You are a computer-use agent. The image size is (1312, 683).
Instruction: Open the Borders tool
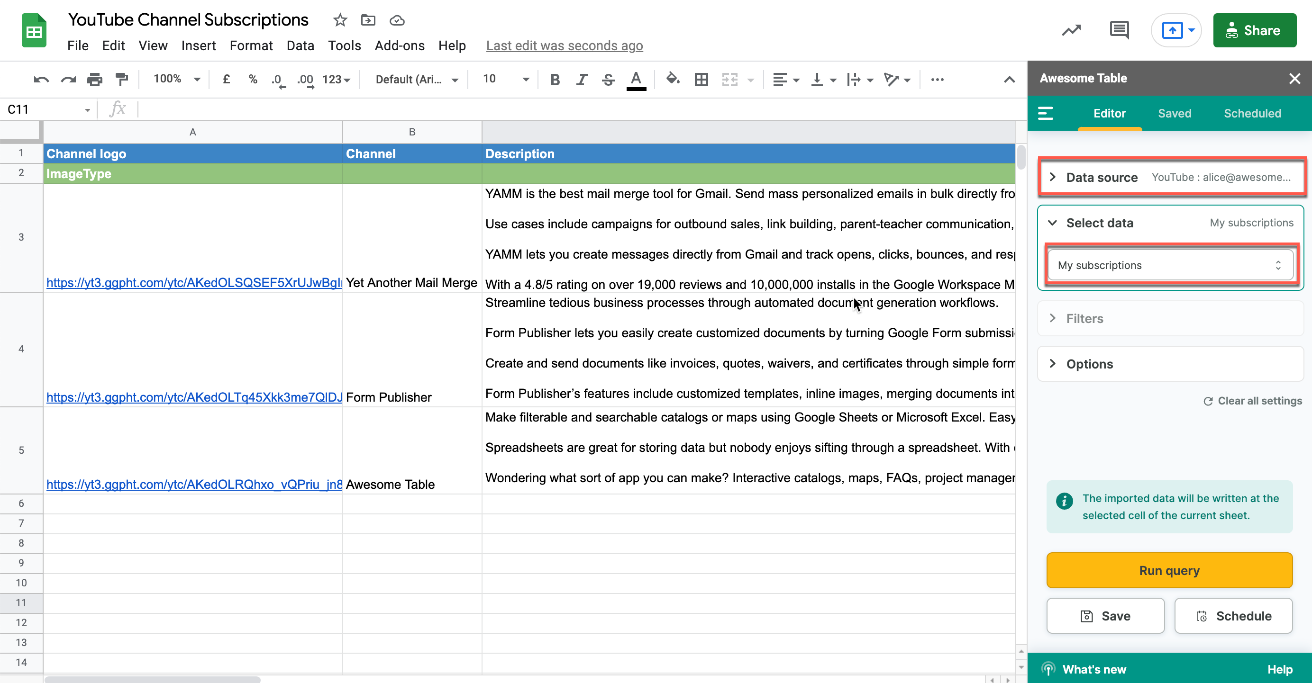702,80
